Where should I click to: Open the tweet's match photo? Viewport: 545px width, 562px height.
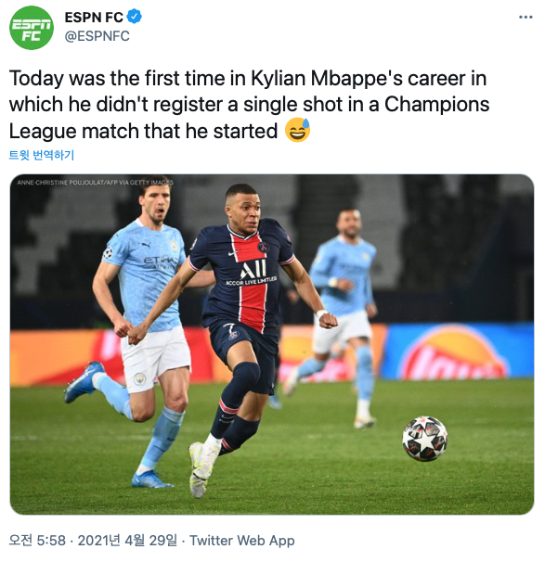272,344
